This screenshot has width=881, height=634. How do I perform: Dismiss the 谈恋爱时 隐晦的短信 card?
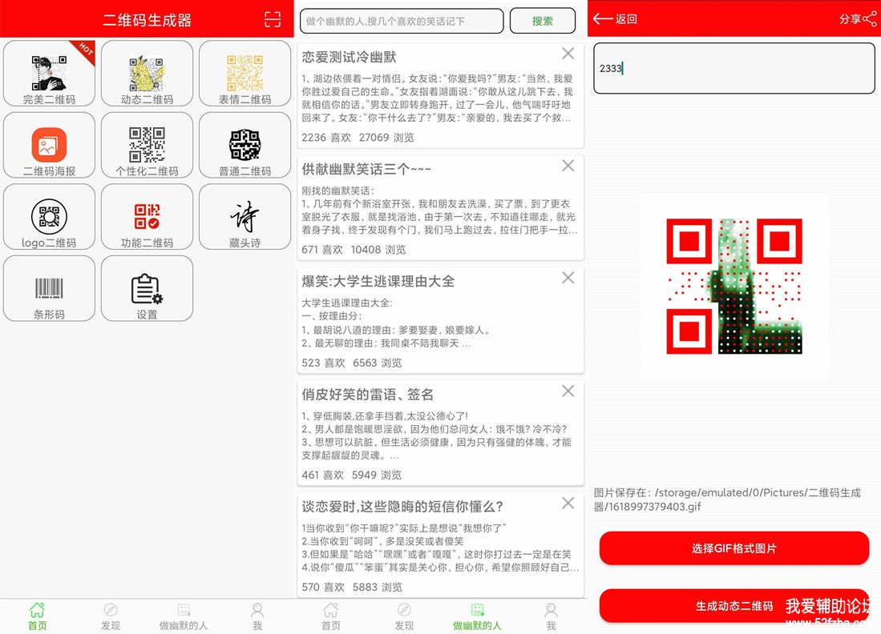pos(568,504)
